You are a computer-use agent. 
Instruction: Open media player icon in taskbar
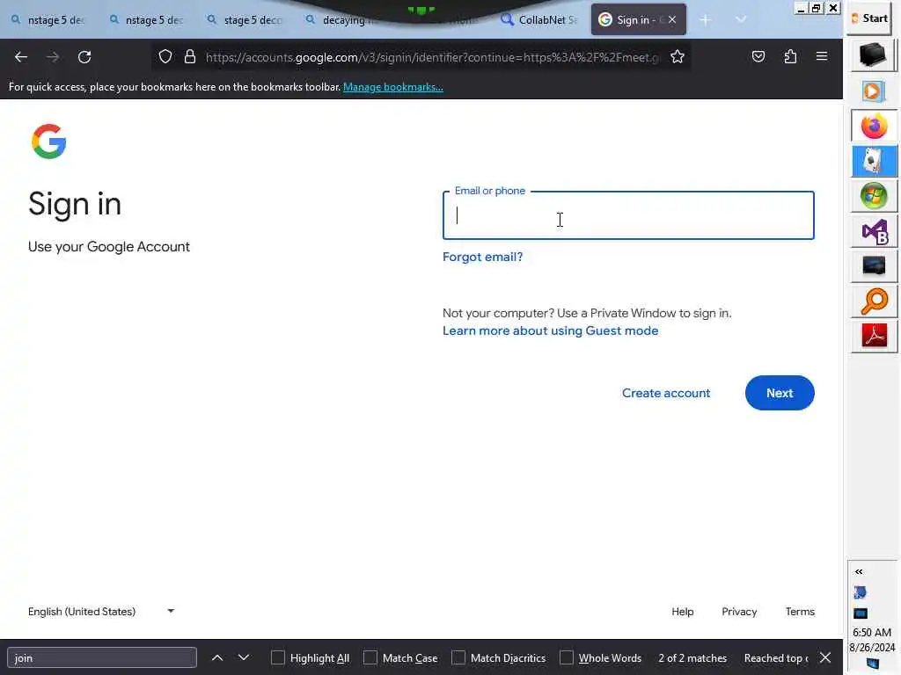point(874,91)
